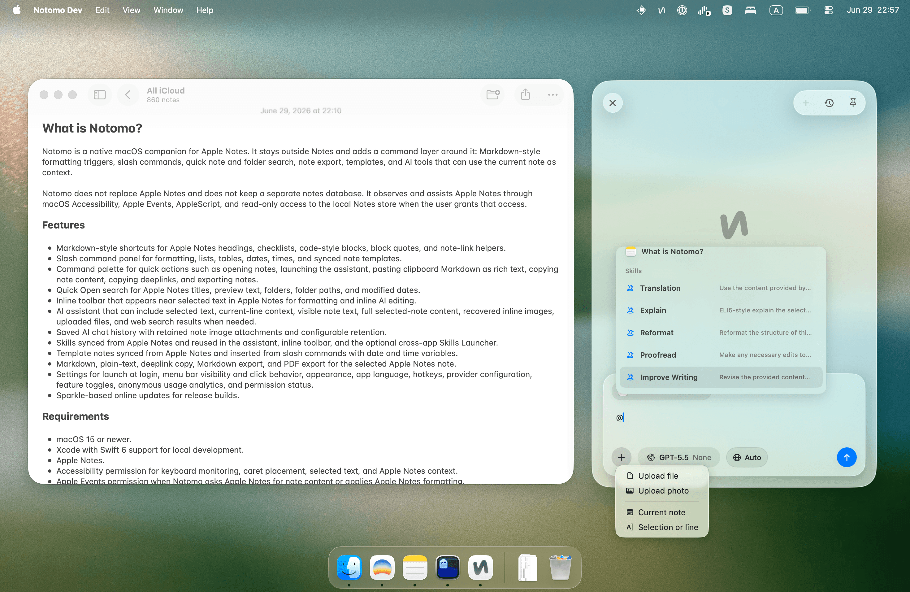The width and height of the screenshot is (910, 592).
Task: Open the Apple menu
Action: point(16,10)
